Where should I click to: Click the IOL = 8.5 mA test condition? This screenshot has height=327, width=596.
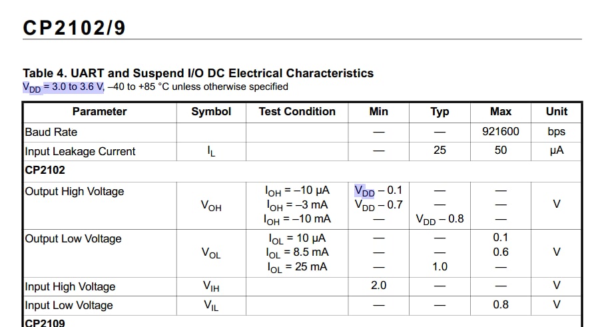coord(297,252)
